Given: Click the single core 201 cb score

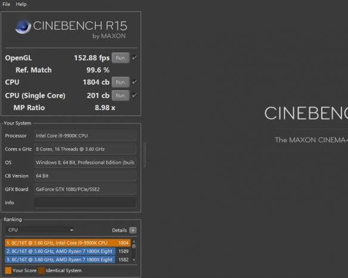Looking at the screenshot, I should 98,96.
